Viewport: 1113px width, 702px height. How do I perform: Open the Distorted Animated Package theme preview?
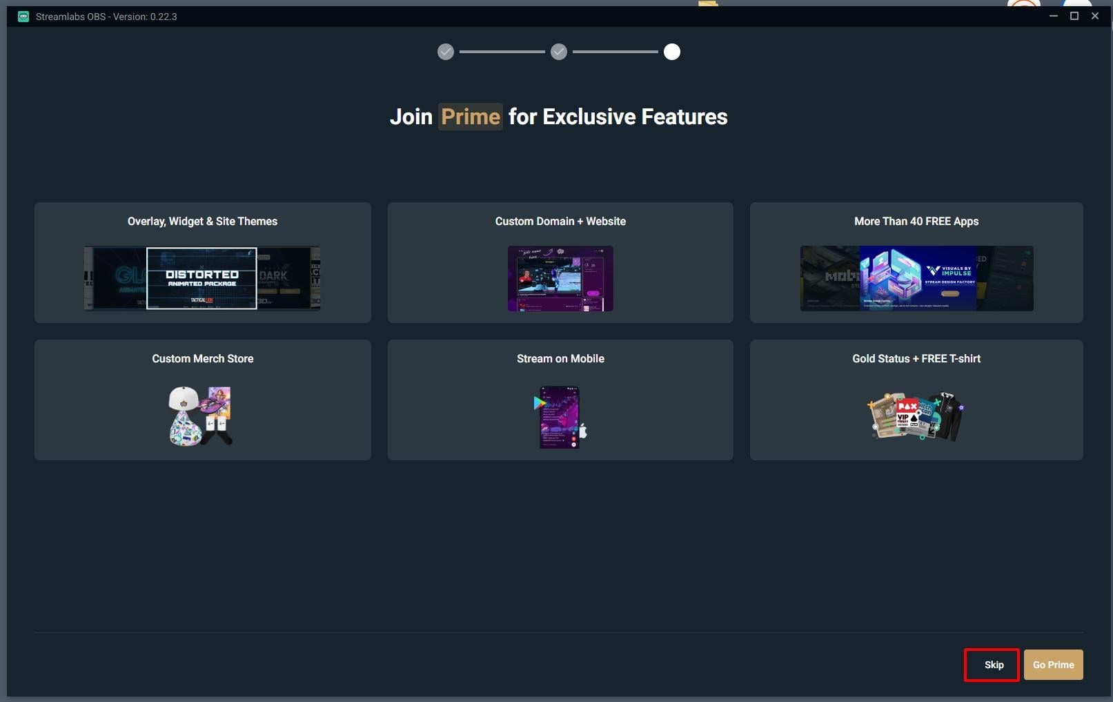tap(201, 278)
